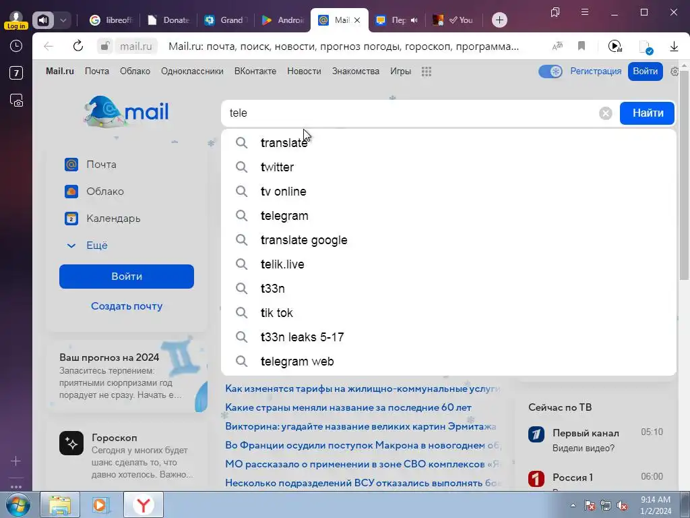Select the translate suggestion
Viewport: 690px width, 518px height.
[449, 143]
